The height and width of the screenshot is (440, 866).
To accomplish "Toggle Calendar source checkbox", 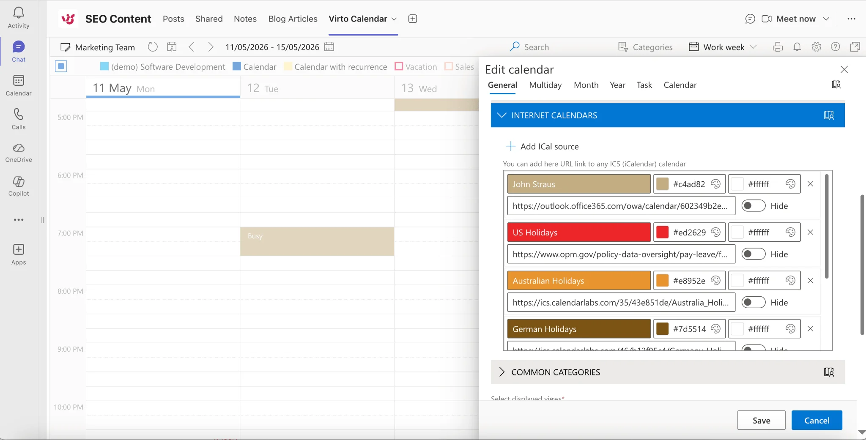I will 237,66.
